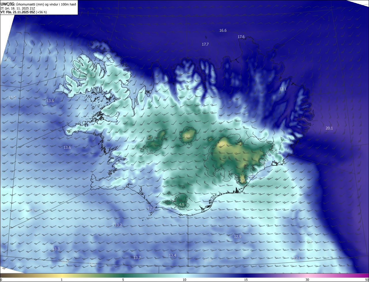Click the 50 tick on the color scale
This screenshot has width=369, height=282.
coord(367,280)
